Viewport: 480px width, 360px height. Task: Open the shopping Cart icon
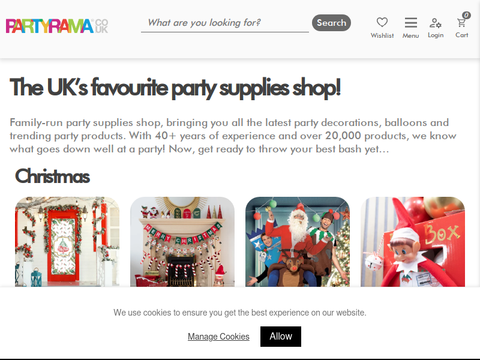(461, 23)
